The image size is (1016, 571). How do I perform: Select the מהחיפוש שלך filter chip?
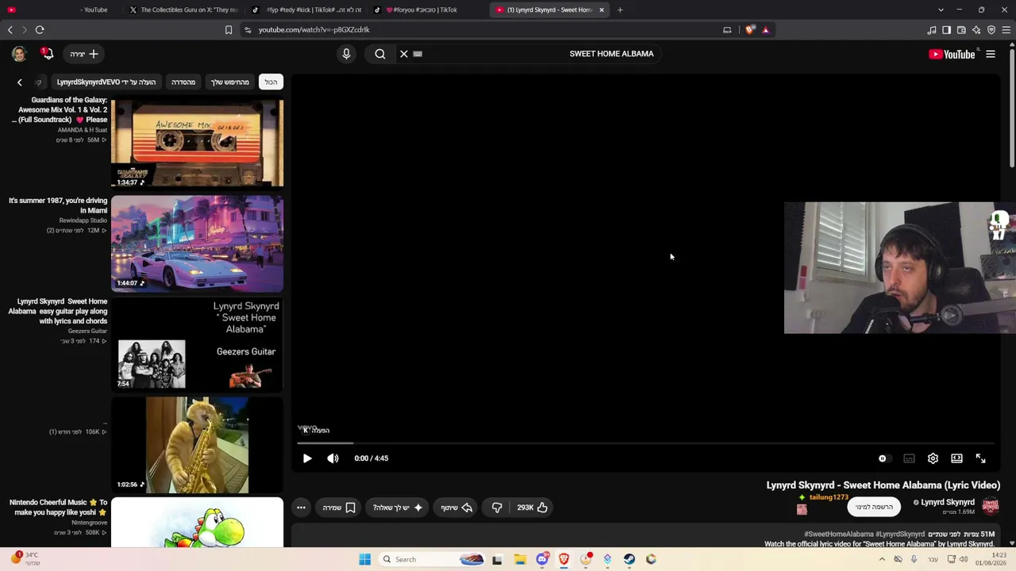click(x=230, y=82)
